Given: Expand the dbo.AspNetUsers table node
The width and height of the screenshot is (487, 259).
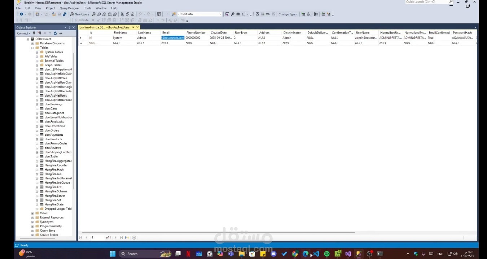Looking at the screenshot, I should tap(37, 95).
